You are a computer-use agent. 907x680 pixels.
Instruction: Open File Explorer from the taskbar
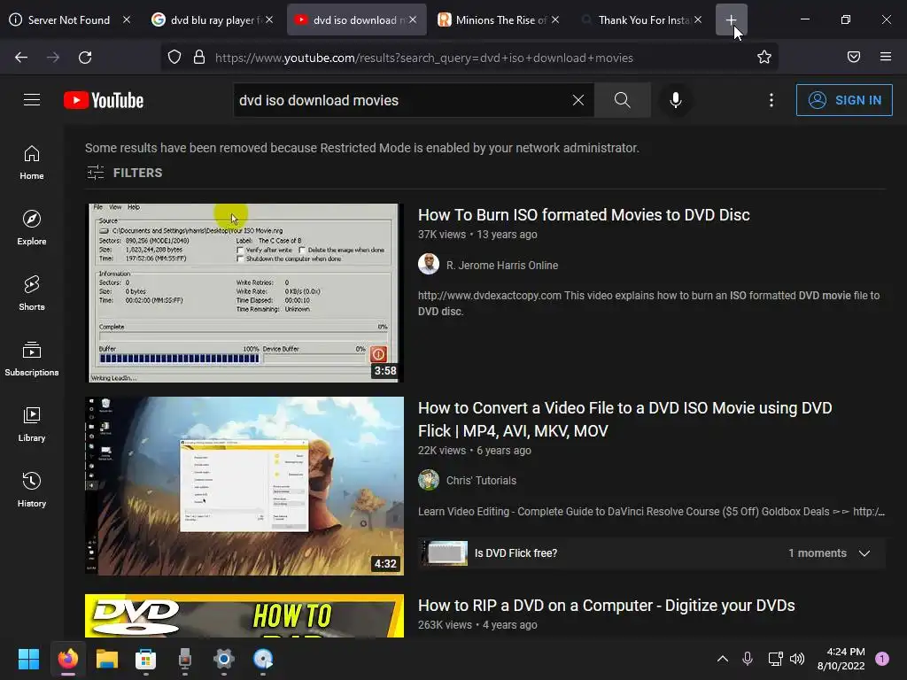[107, 659]
